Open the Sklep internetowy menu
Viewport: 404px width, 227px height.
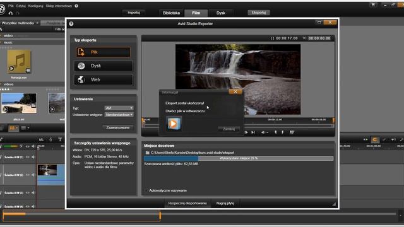coord(59,6)
